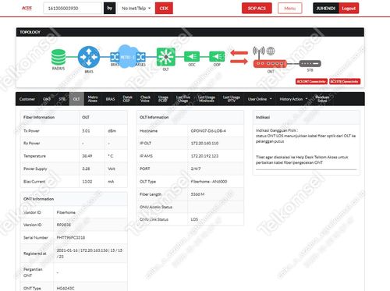This screenshot has width=390, height=291.
Task: Open the Datek OSP tab
Action: (x=127, y=99)
